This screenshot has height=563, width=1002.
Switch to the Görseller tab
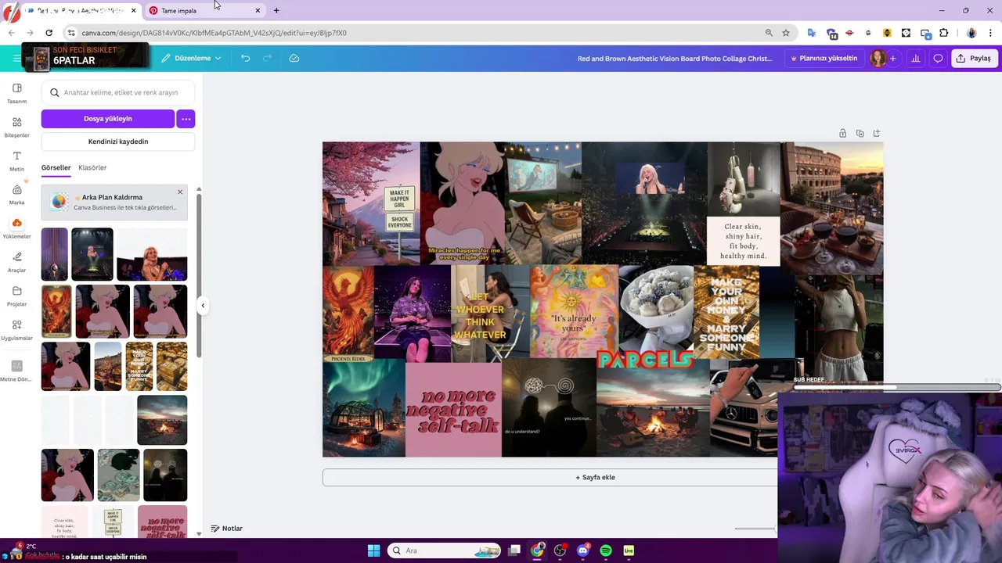(x=56, y=167)
